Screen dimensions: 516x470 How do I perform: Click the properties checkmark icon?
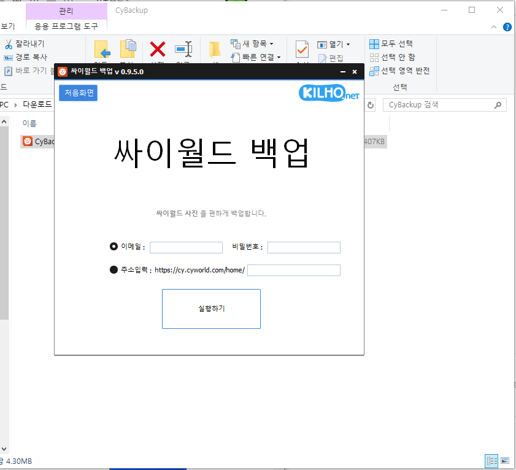[x=302, y=49]
